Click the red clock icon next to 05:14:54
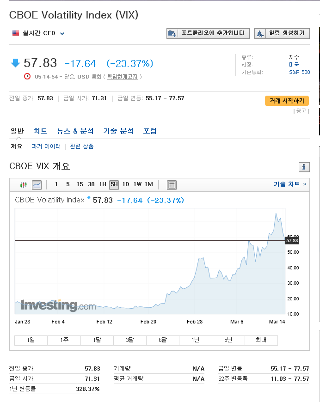This screenshot has height=402, width=320. (27, 77)
